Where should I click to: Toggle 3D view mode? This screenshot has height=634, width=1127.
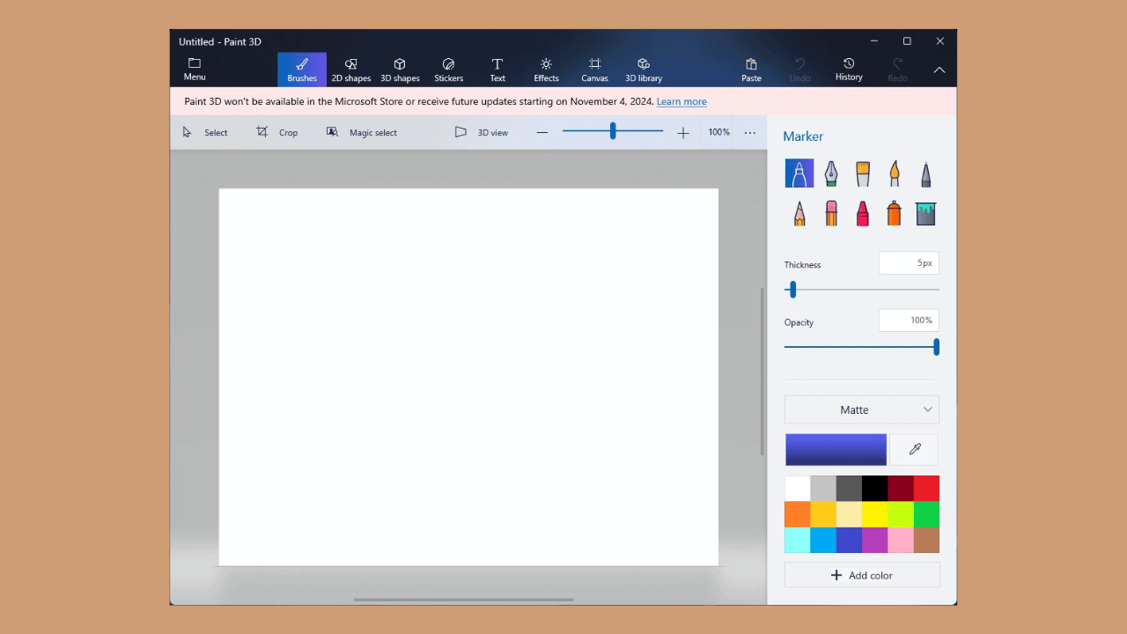pos(482,132)
